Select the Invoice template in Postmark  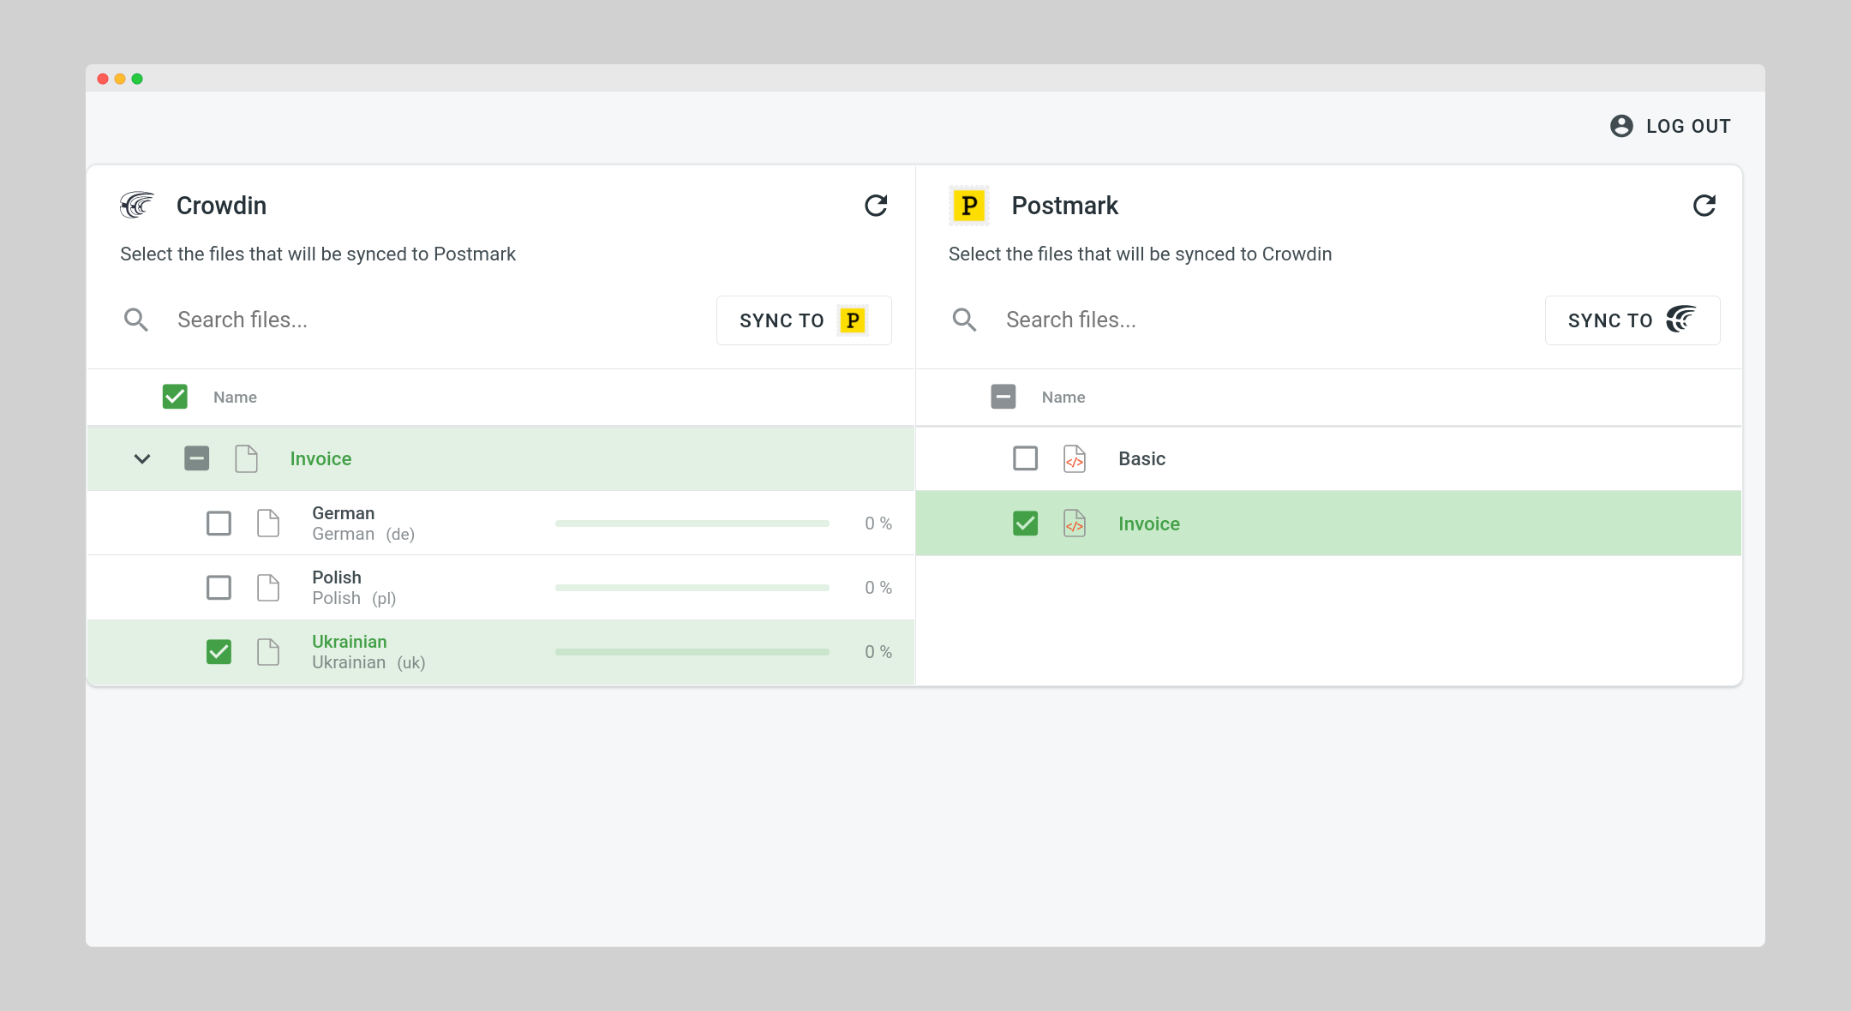pos(1328,523)
